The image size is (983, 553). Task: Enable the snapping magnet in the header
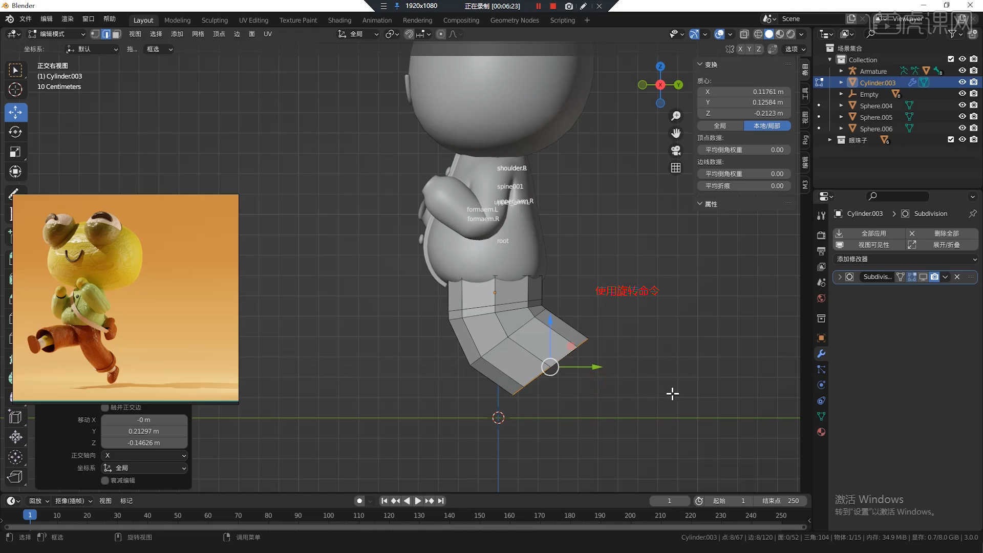tap(409, 34)
